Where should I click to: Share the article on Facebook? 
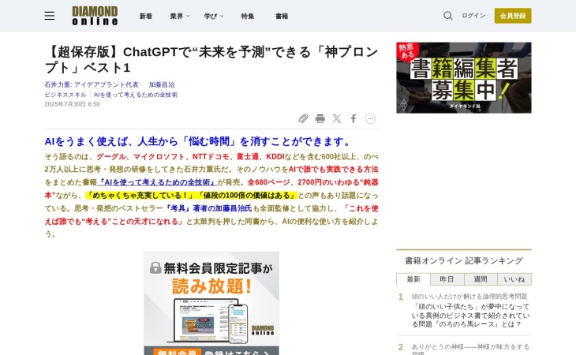(353, 118)
